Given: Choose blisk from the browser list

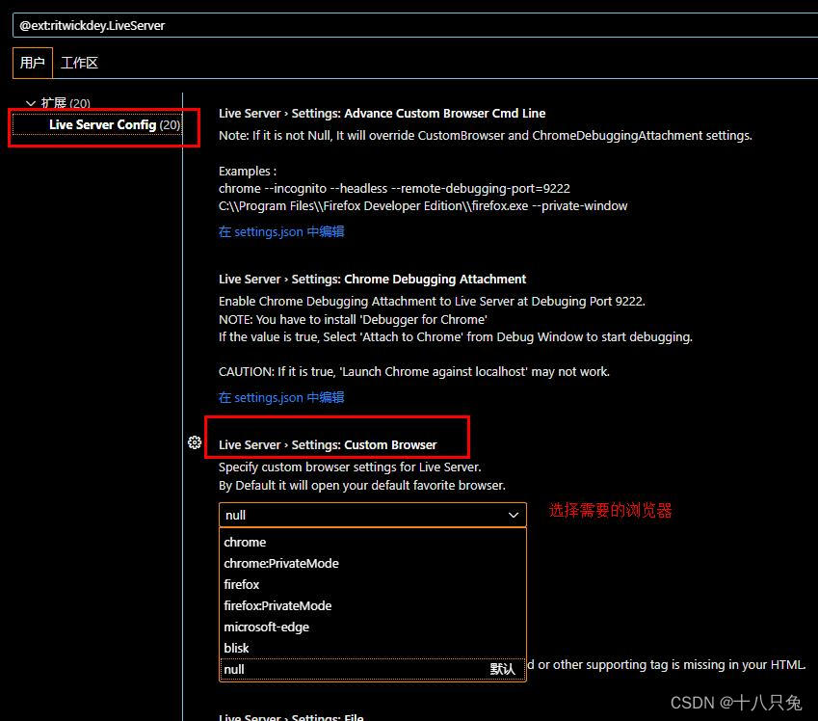Looking at the screenshot, I should pyautogui.click(x=373, y=648).
